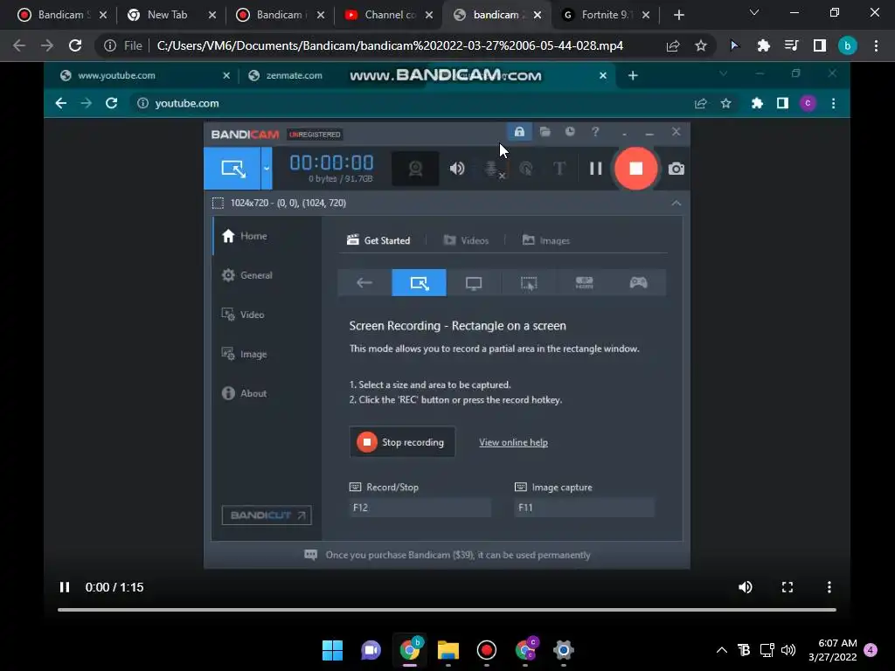Open the profile b avatar
This screenshot has height=671, width=895.
pos(847,45)
